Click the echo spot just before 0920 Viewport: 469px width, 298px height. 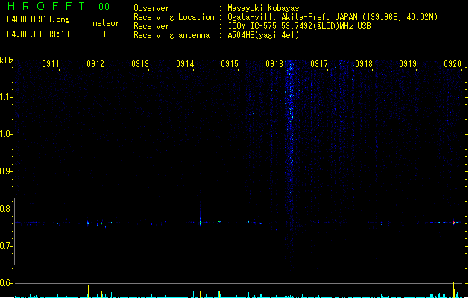tap(454, 222)
